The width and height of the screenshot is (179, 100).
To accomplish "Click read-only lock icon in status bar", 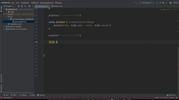I will [x=176, y=97].
